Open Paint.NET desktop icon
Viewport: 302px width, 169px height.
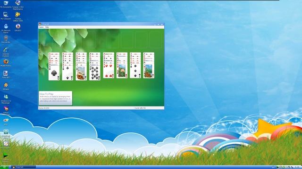point(6,74)
